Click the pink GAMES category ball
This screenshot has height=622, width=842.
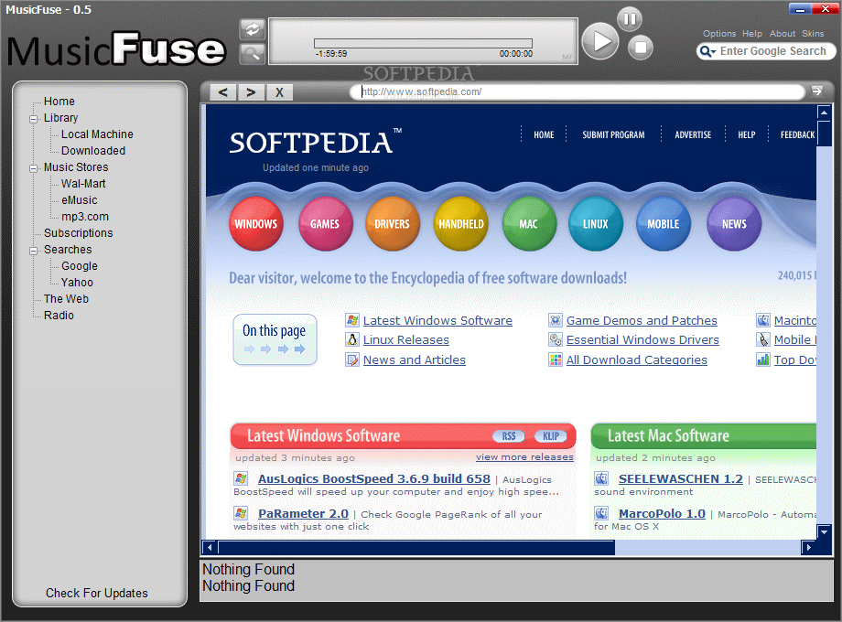(325, 224)
